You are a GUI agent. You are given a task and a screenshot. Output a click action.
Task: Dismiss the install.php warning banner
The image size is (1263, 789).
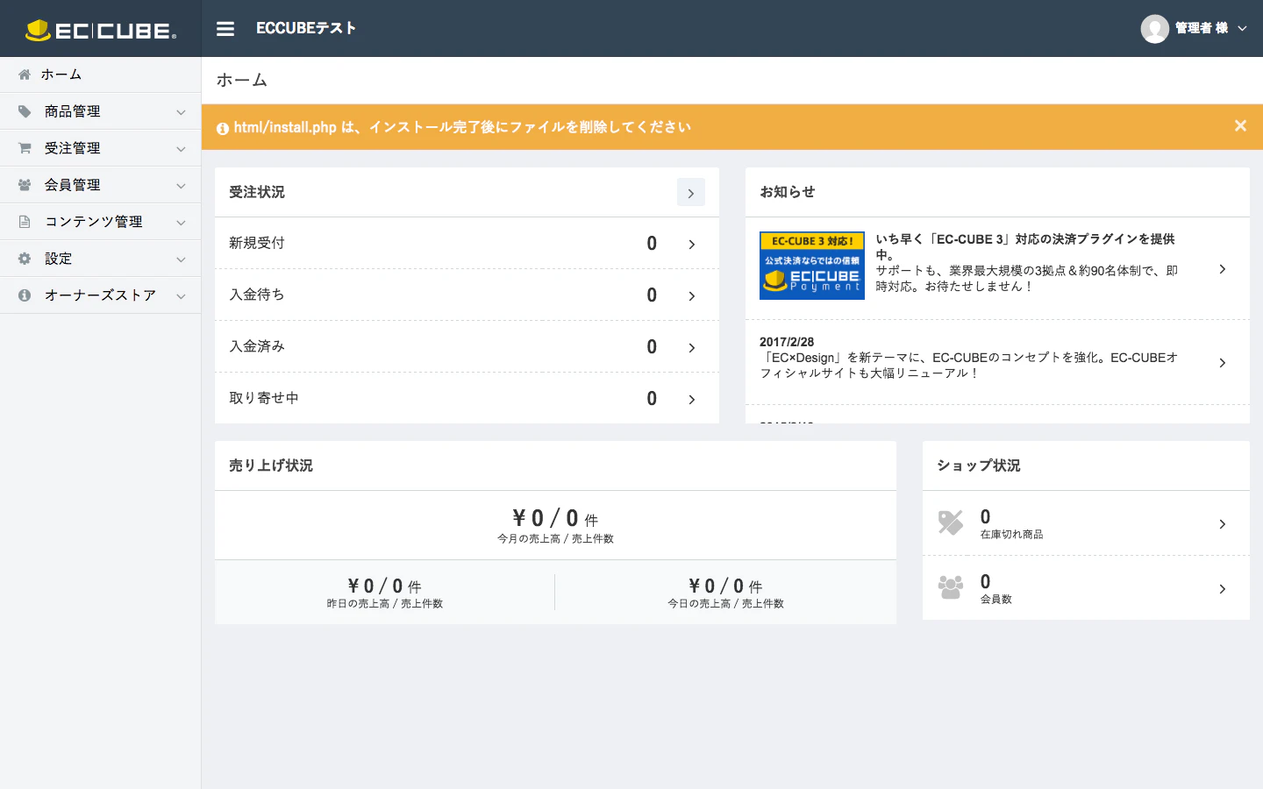[1240, 125]
